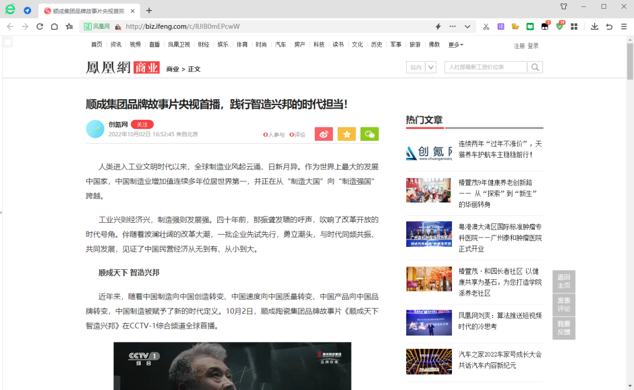Open the three-dot address bar options

[x=453, y=26]
